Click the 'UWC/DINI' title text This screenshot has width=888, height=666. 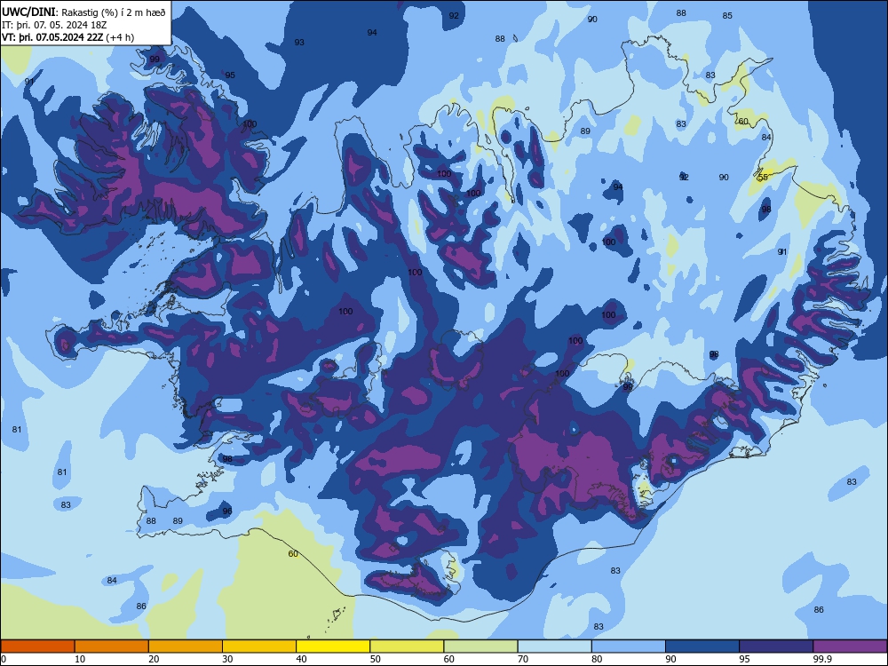(x=28, y=12)
